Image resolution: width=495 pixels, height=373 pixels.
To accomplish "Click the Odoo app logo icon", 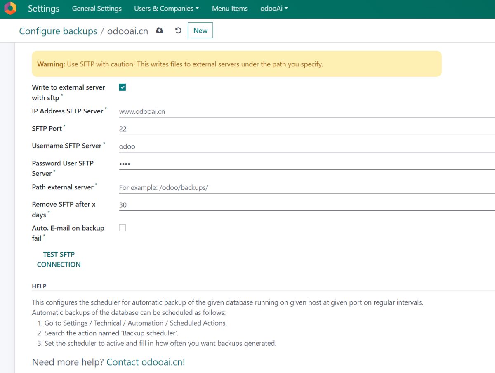I will tap(10, 8).
